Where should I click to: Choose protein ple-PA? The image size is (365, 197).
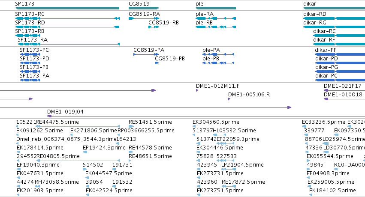(x=211, y=50)
